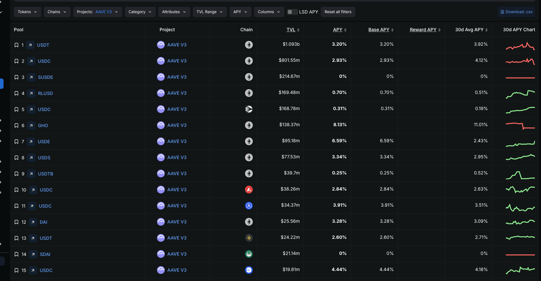Open the Projects: AAVE V3 filter dropdown
Viewport: 541px width, 281px height.
[x=97, y=12]
